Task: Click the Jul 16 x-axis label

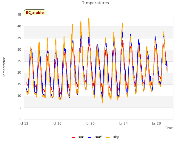Action: tap(57, 123)
